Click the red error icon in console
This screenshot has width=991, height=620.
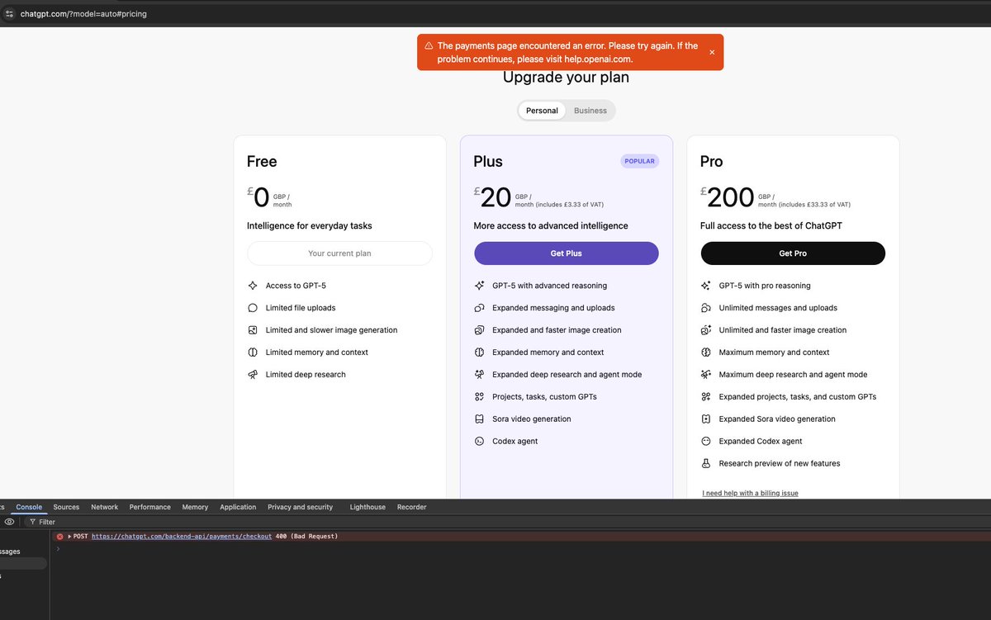(x=59, y=537)
